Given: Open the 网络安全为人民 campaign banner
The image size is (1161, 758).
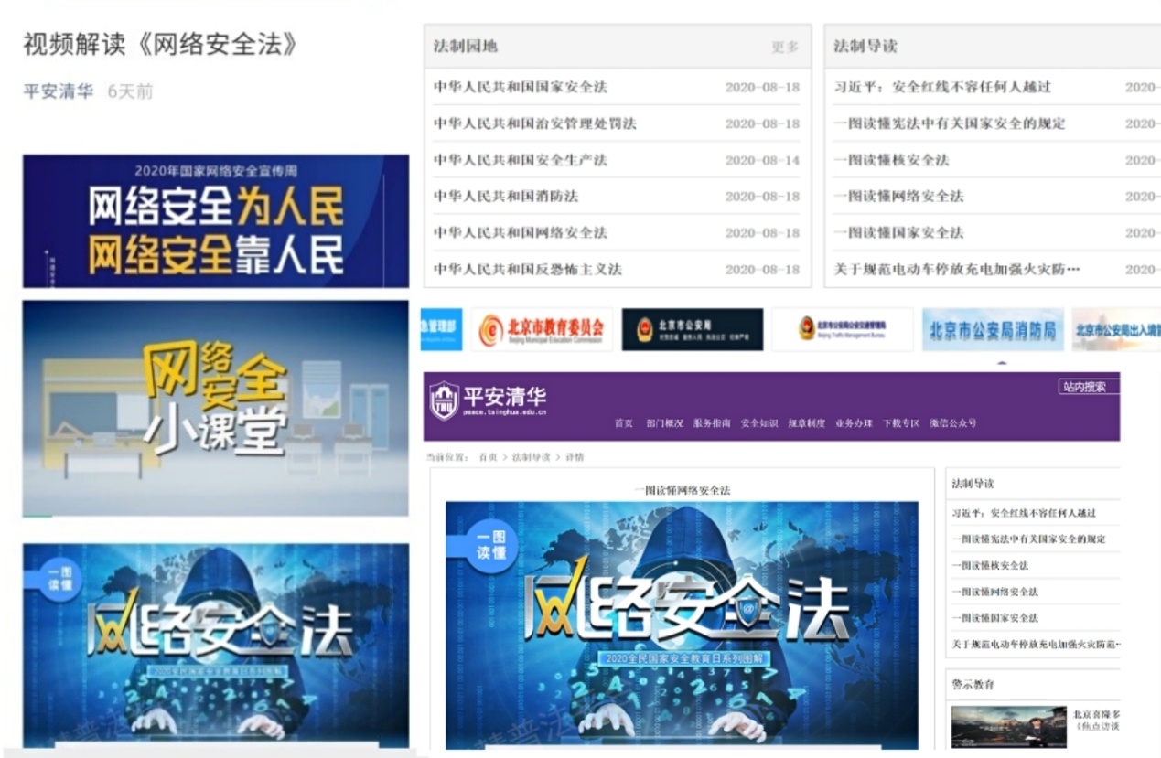Looking at the screenshot, I should click(215, 220).
